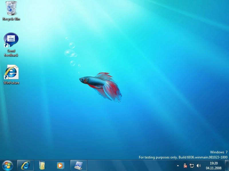Open the volume speaker control

(x=199, y=166)
